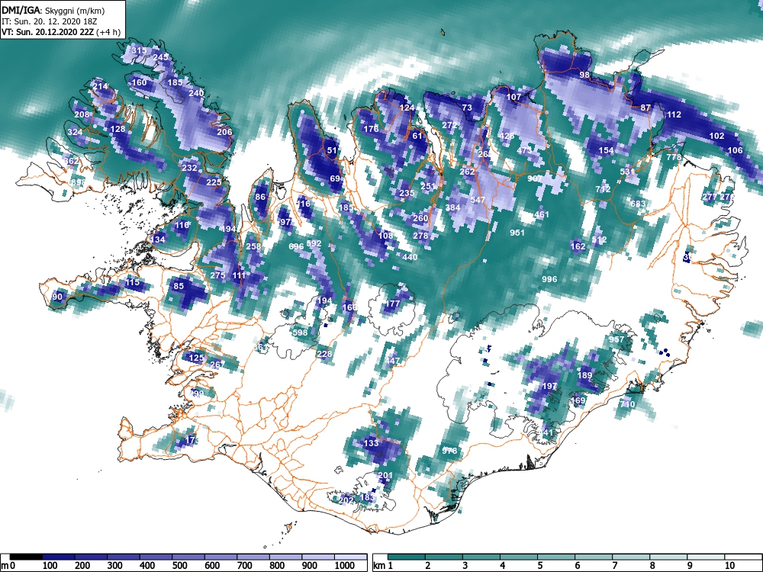This screenshot has width=763, height=572.
Task: Click the map value 267
Action: (217, 365)
